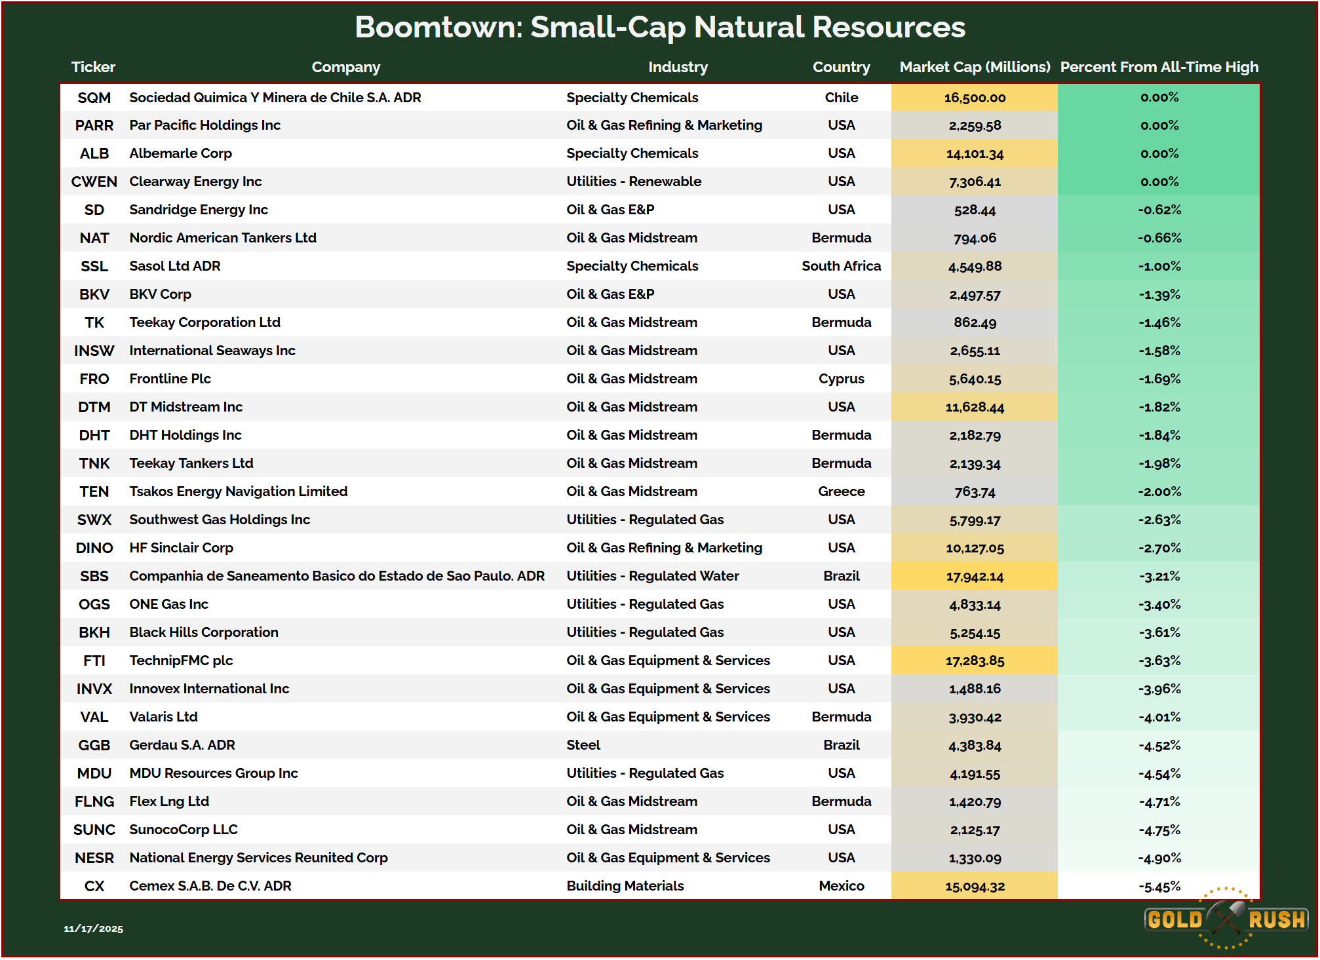Select the Albemarle Corp company name
Viewport: 1320px width, 960px height.
click(x=180, y=153)
